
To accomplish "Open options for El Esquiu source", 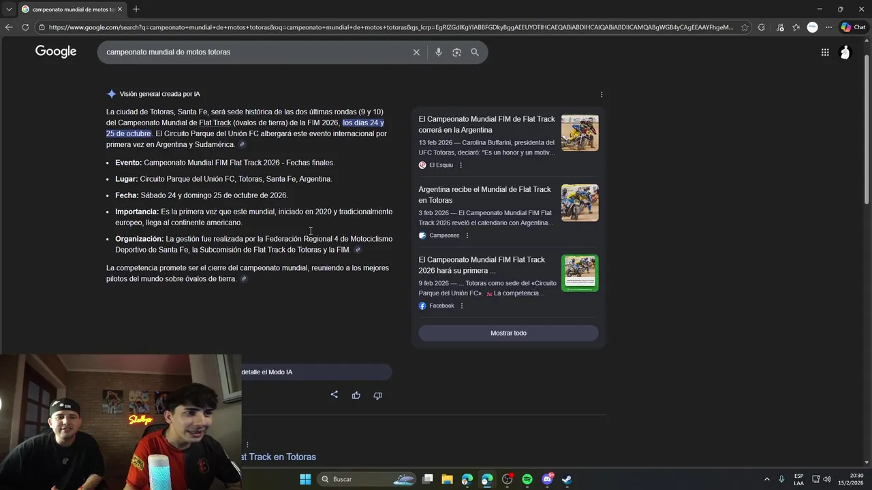I will 461,165.
